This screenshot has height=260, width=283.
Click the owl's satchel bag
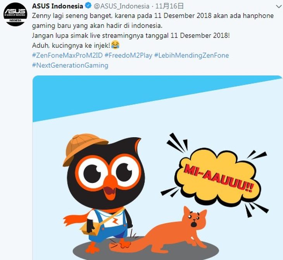90,229
